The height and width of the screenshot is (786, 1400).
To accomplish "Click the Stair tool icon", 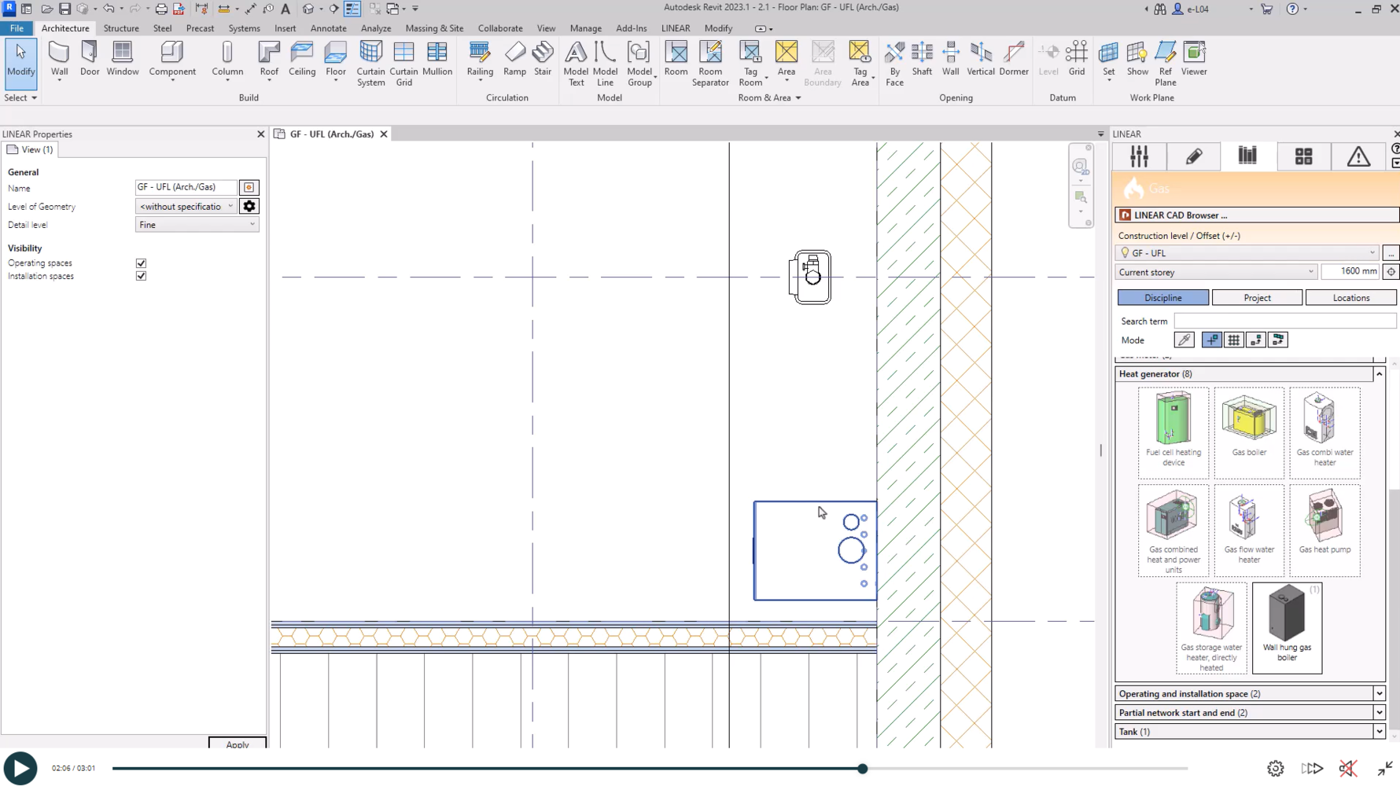I will [x=543, y=59].
